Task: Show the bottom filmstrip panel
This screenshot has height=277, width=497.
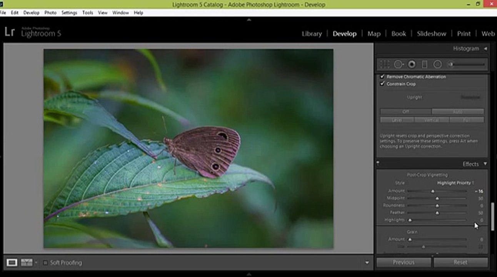Action: coord(248,274)
